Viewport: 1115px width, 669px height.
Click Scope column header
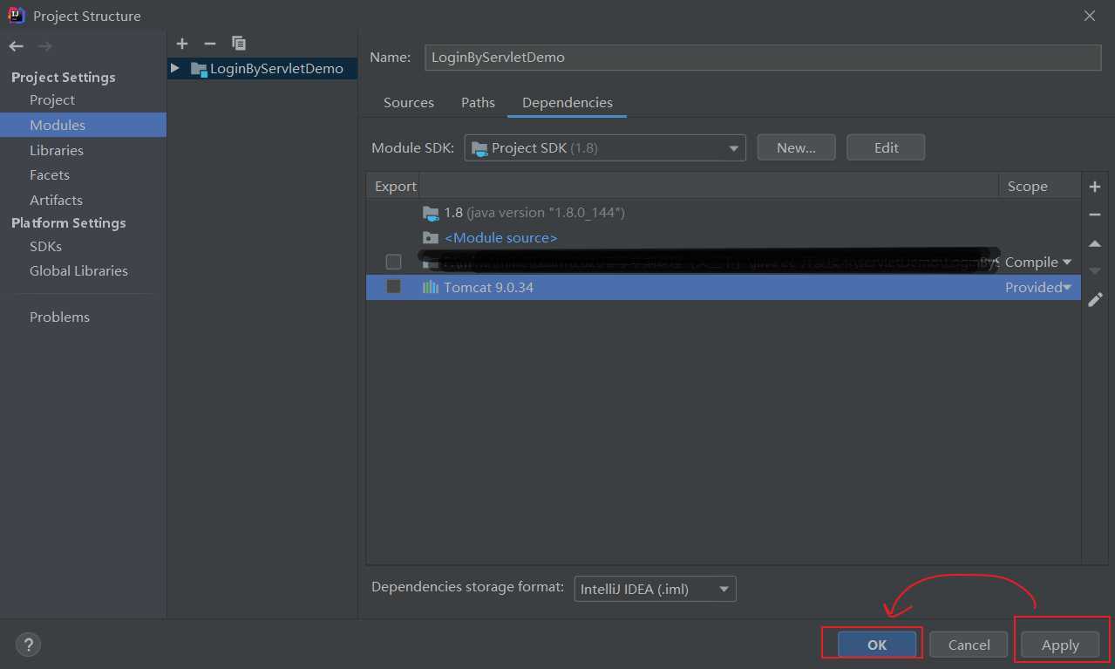pos(1027,186)
